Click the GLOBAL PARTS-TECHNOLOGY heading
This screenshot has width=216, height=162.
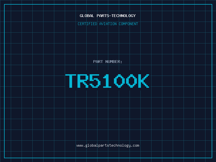[108, 16]
